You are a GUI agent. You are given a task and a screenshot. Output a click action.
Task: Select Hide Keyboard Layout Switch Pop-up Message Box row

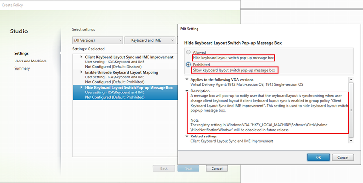[125, 92]
